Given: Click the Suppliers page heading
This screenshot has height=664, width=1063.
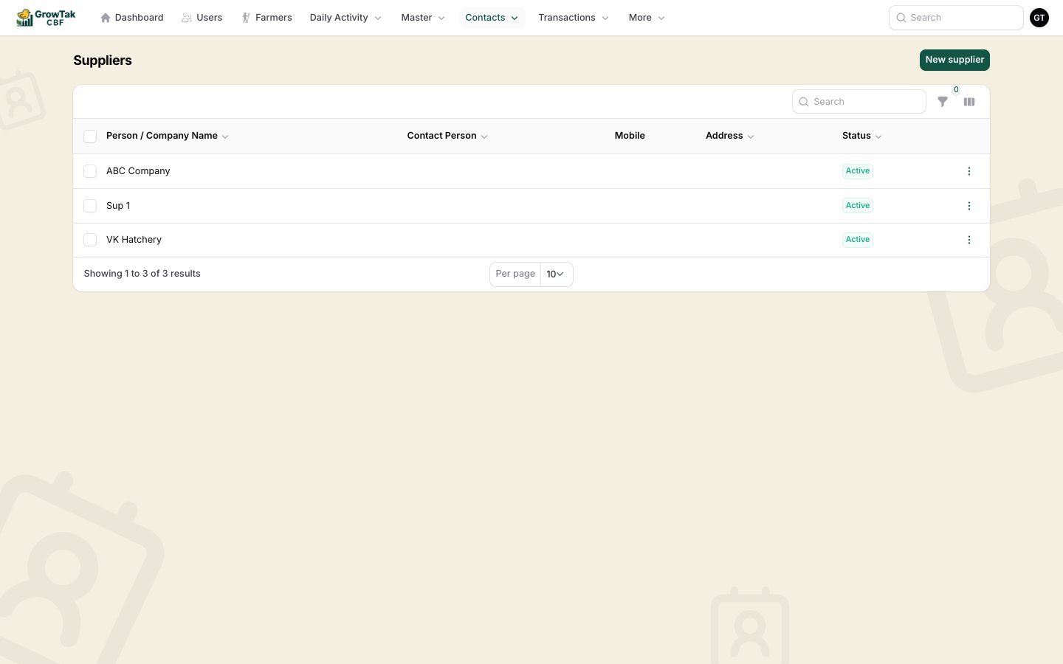Looking at the screenshot, I should (x=103, y=60).
